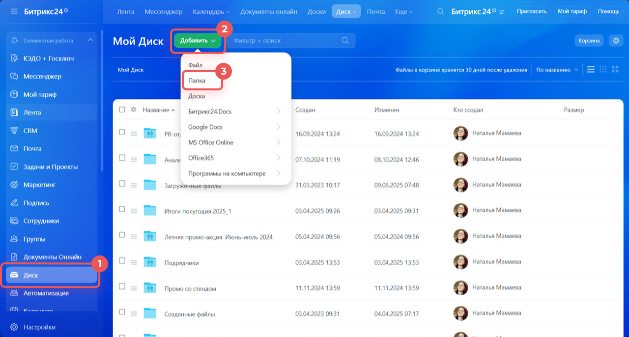Go to Лента in the top navigation
The width and height of the screenshot is (629, 337).
[126, 11]
